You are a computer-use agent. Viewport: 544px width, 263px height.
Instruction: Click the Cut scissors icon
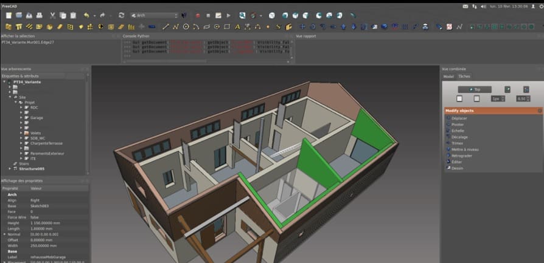[53, 15]
